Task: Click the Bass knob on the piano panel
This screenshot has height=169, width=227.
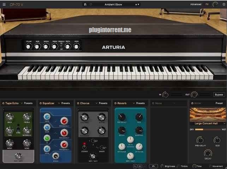Action: (x=37, y=47)
